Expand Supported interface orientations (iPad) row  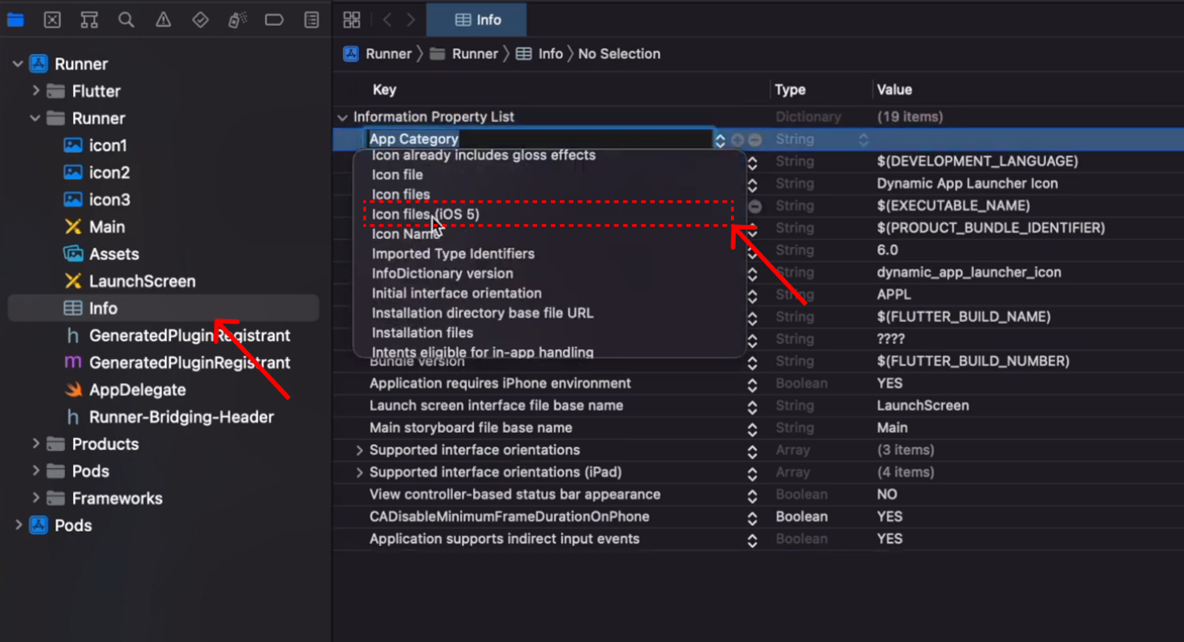tap(359, 473)
